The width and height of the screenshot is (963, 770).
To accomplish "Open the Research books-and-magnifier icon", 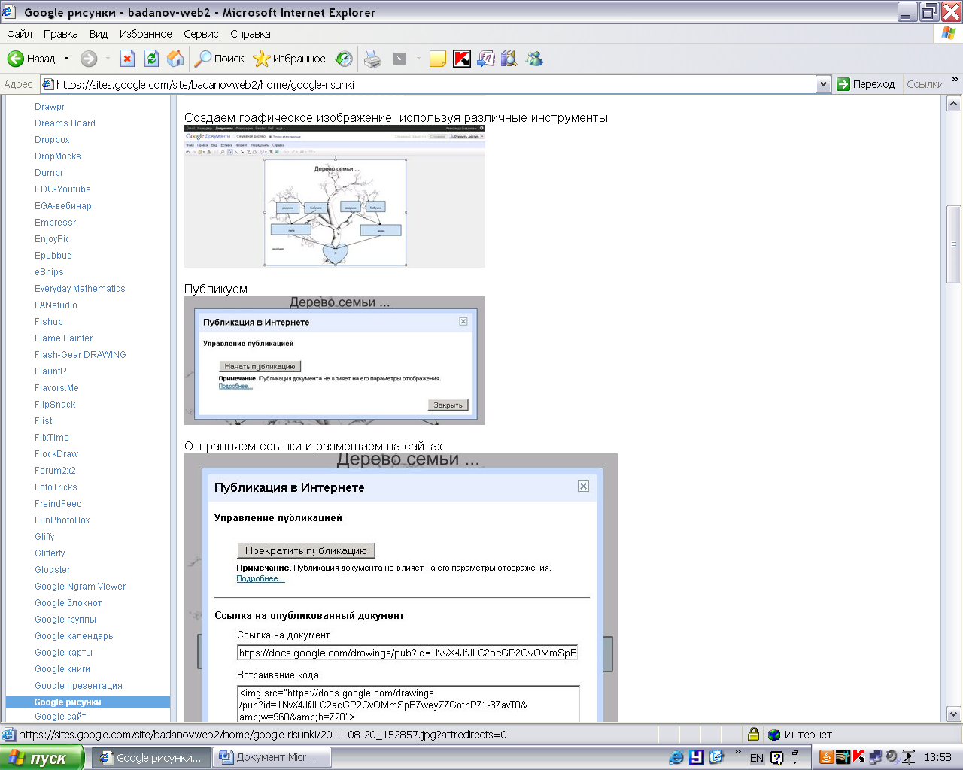I will [x=509, y=59].
